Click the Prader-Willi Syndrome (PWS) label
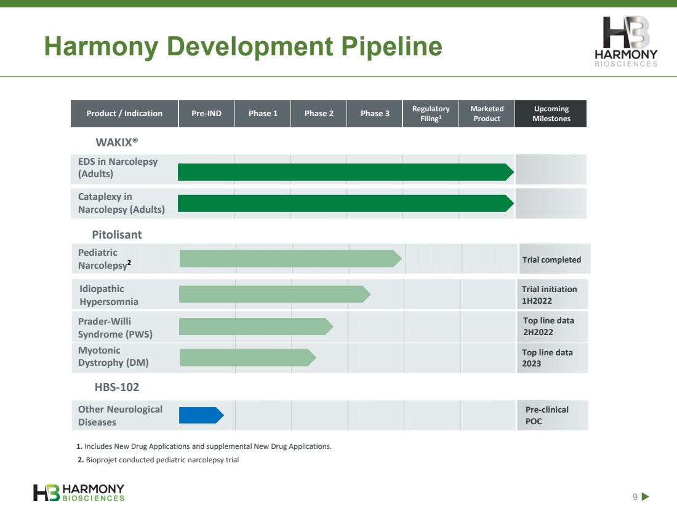The width and height of the screenshot is (677, 522). point(115,328)
